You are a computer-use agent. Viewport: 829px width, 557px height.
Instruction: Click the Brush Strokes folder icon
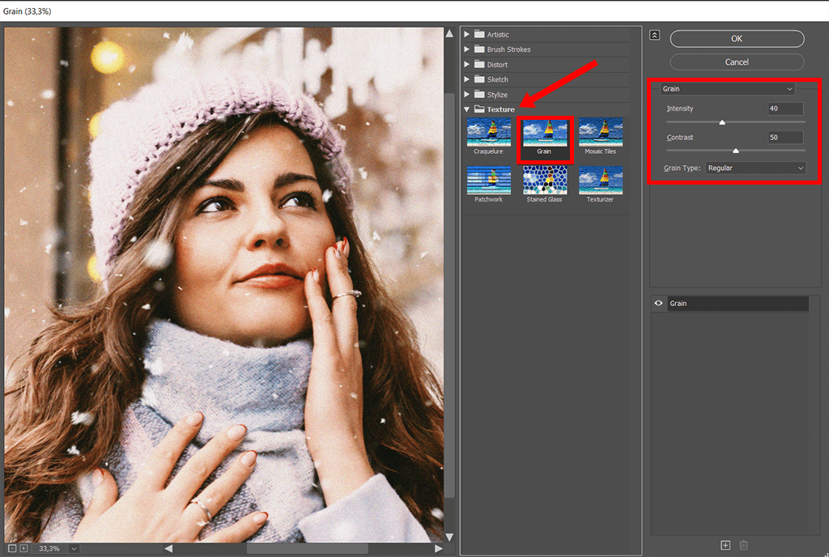[479, 49]
